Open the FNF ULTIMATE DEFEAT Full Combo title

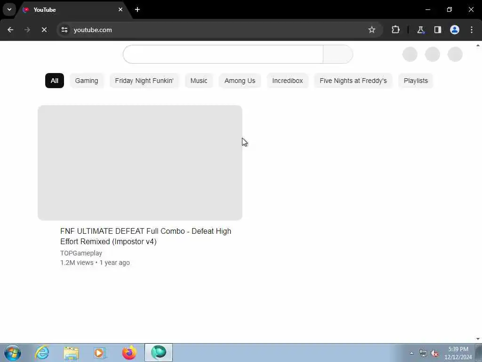(x=146, y=236)
